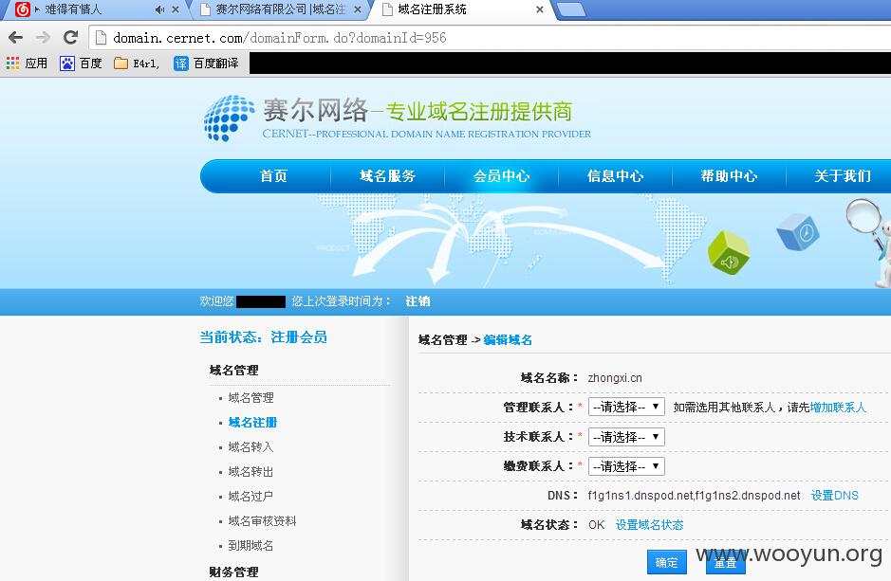Select the 域名注册系统 tab
The image size is (891, 581).
coord(460,9)
